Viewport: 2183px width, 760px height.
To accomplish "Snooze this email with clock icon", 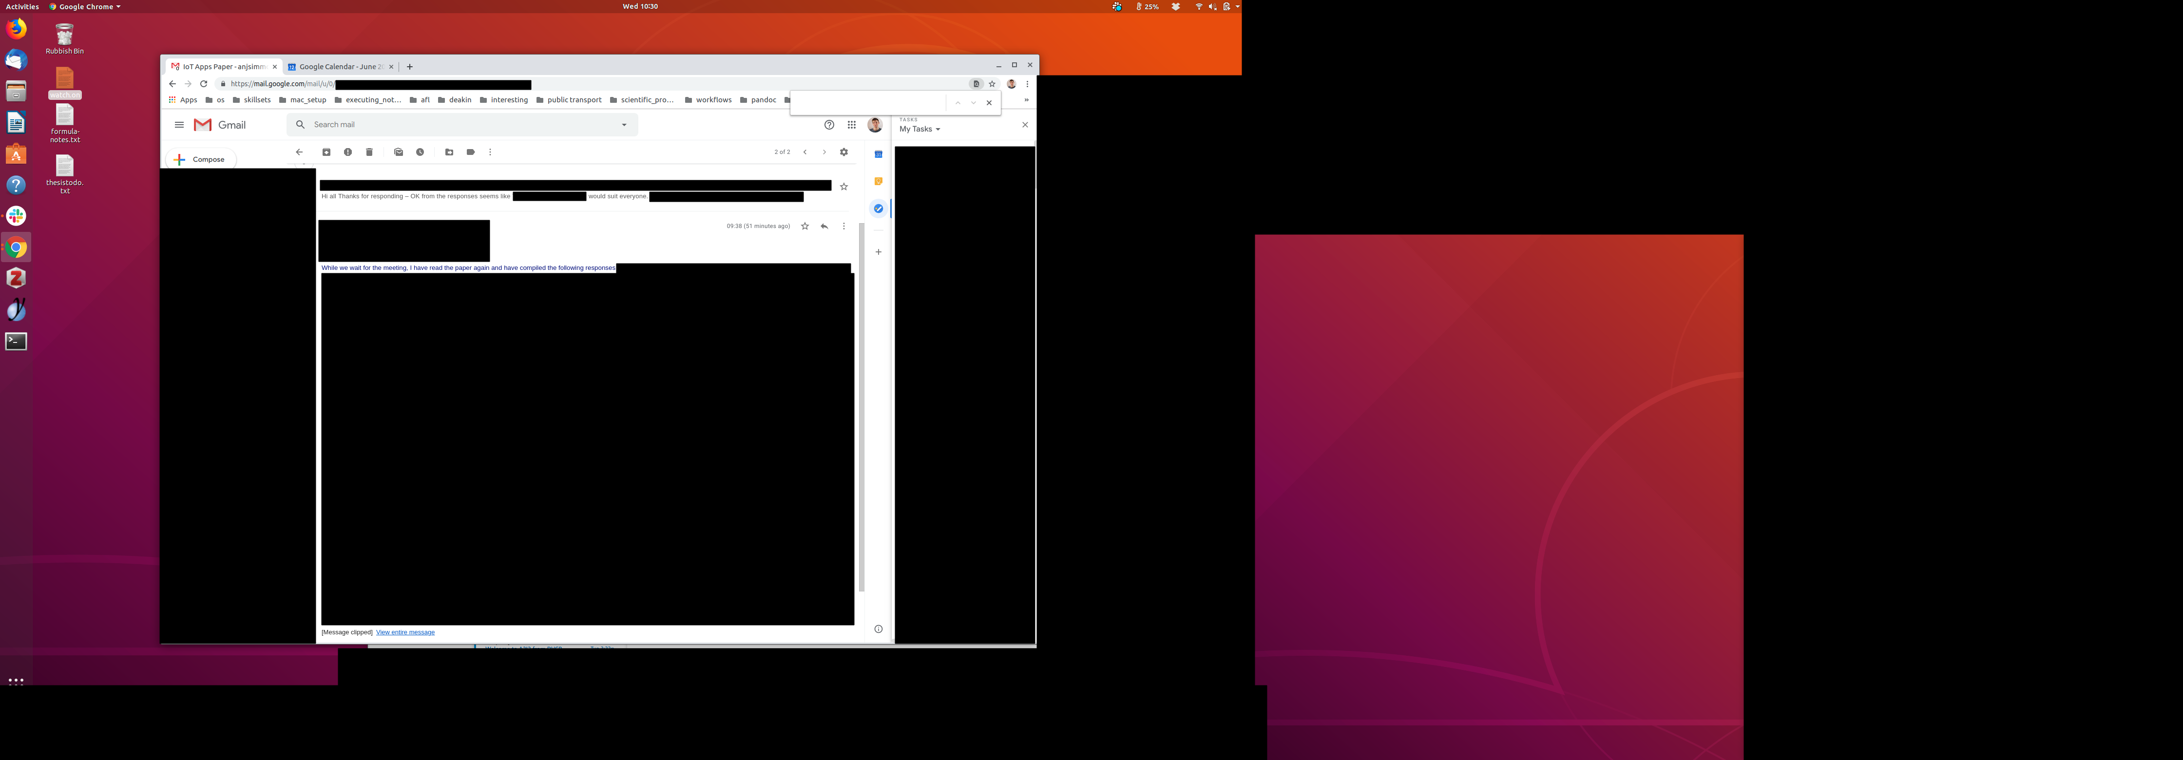I will (x=421, y=152).
